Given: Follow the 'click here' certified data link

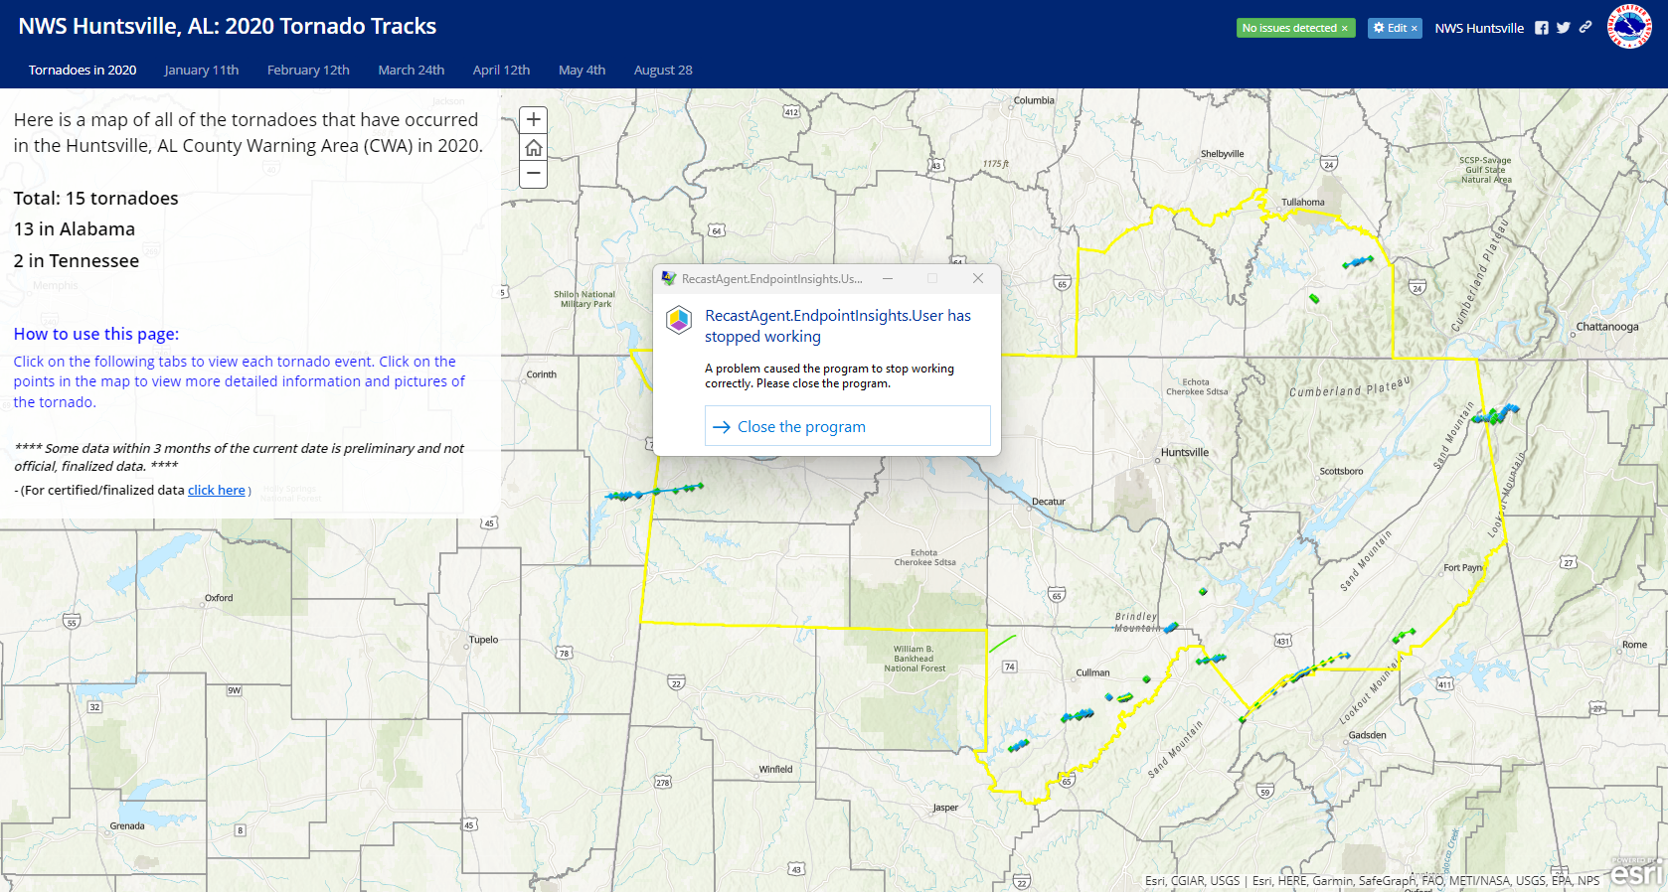Looking at the screenshot, I should [217, 490].
